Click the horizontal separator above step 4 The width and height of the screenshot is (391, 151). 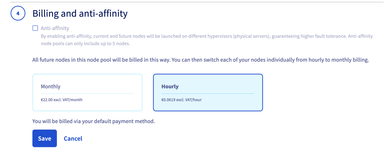click(195, 2)
